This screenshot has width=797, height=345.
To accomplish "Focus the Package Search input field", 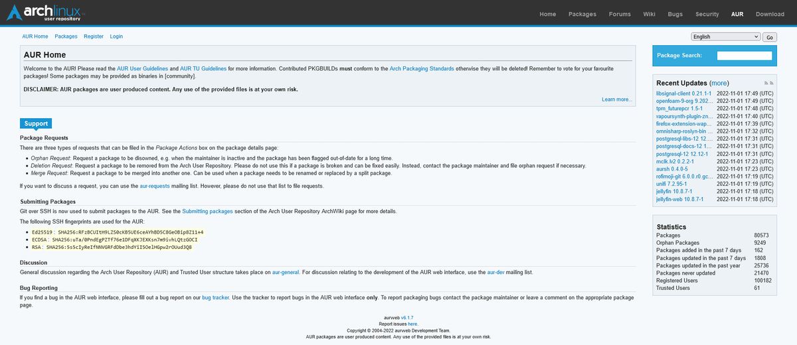I will 745,56.
